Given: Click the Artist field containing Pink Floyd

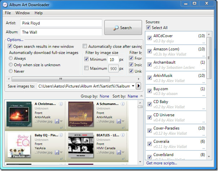Looking at the screenshot, I should (x=61, y=23).
